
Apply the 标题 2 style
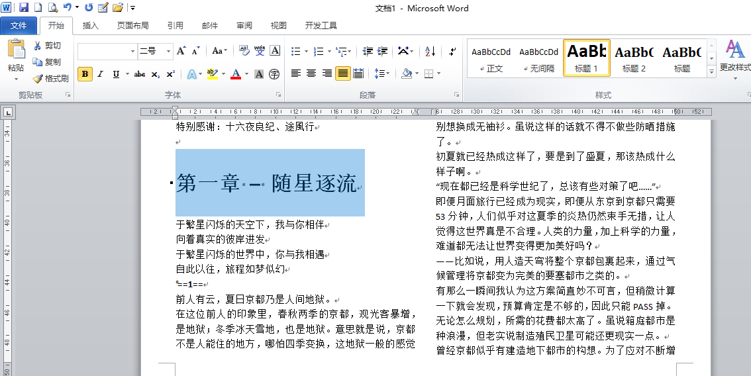[634, 58]
